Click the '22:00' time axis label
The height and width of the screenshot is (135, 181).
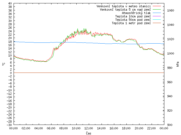[151, 128]
